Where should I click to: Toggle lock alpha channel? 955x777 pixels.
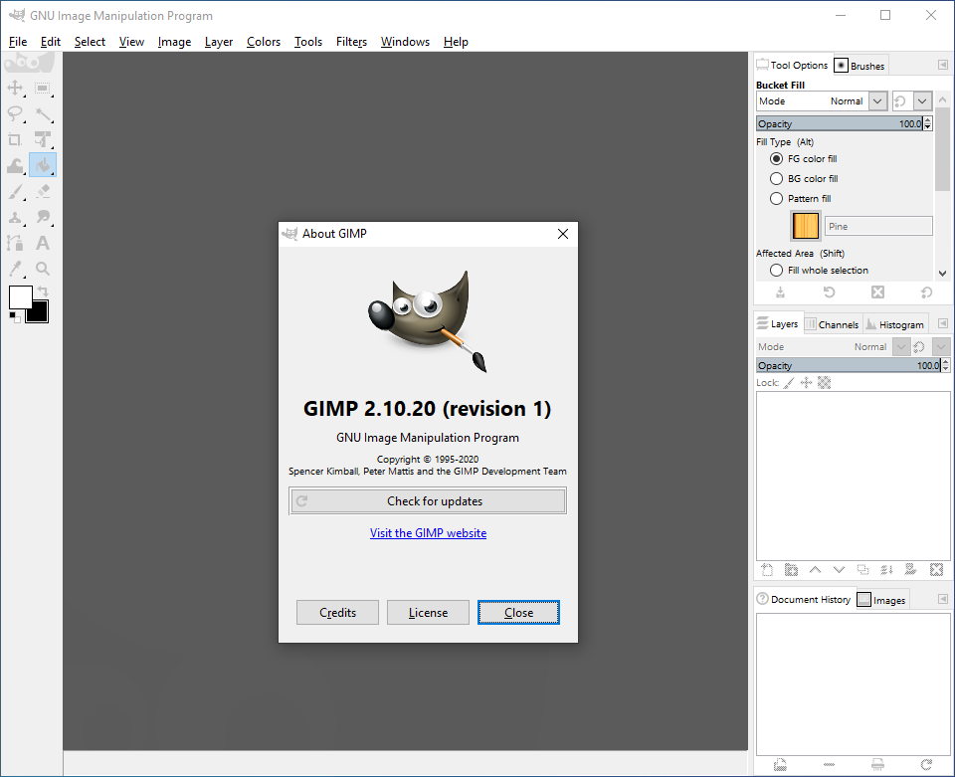click(x=824, y=383)
